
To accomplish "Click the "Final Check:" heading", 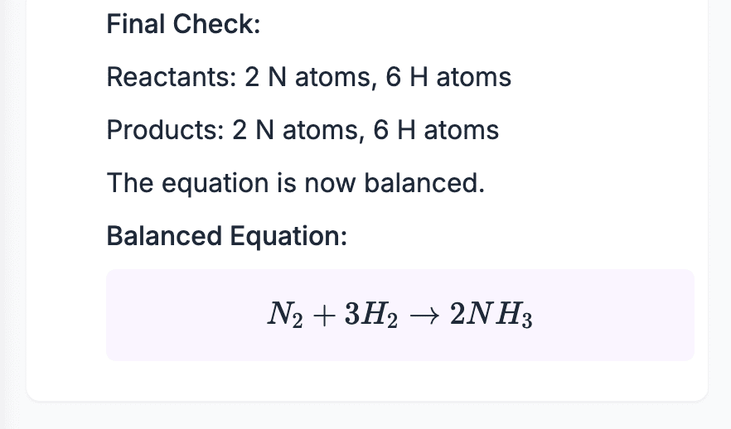I will (x=183, y=25).
